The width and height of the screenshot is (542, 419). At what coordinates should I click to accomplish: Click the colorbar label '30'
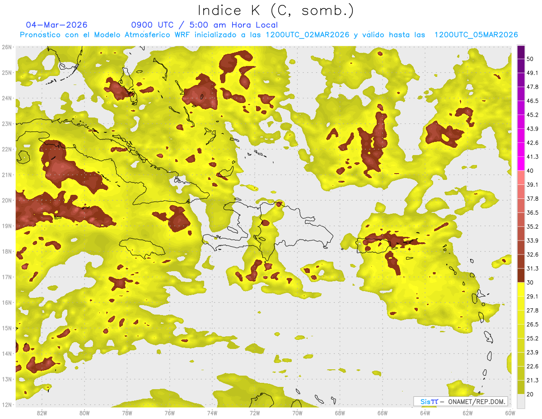(530, 282)
